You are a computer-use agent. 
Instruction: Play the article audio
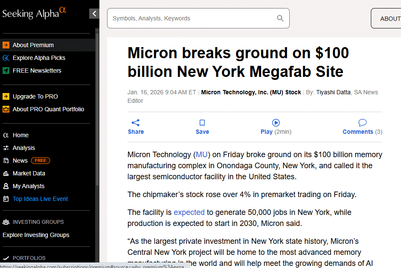pyautogui.click(x=276, y=123)
